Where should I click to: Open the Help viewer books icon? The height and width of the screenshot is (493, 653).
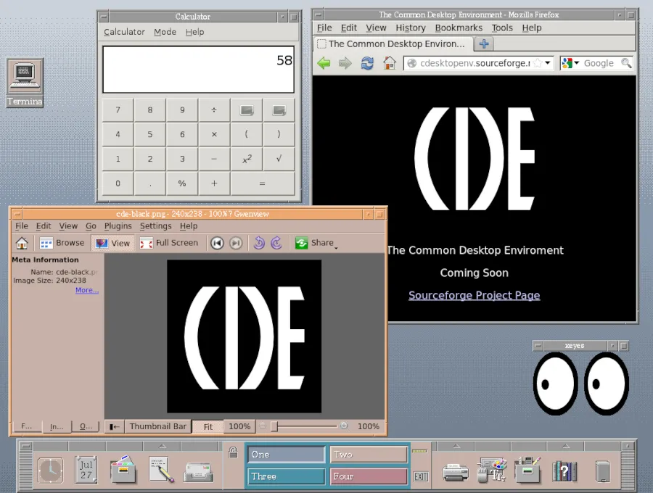(x=564, y=471)
